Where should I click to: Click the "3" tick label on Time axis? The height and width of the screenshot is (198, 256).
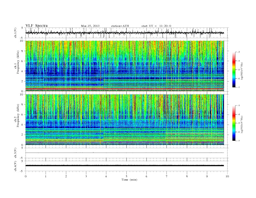[86, 176]
